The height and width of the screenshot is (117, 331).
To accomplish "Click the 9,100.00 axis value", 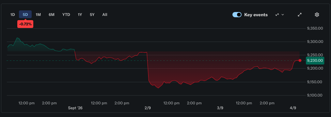I will pyautogui.click(x=315, y=95).
